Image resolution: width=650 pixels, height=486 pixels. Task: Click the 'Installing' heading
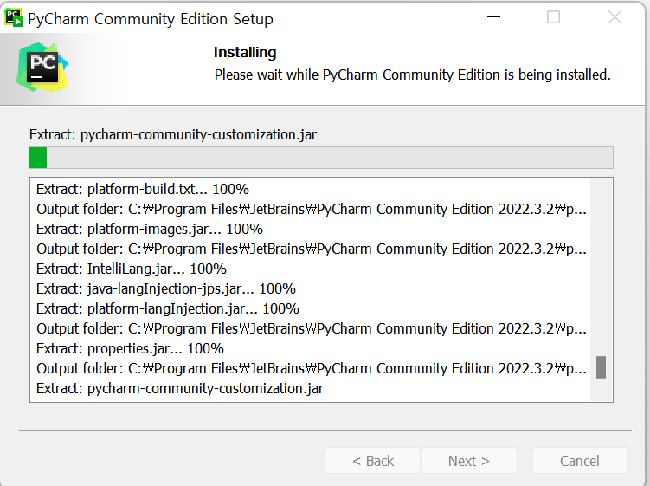(x=245, y=52)
